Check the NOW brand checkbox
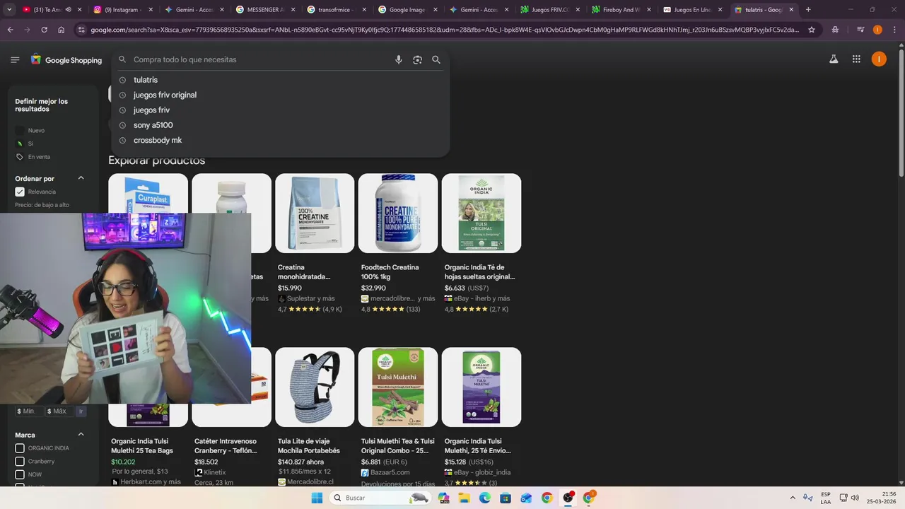905x509 pixels. (x=20, y=474)
